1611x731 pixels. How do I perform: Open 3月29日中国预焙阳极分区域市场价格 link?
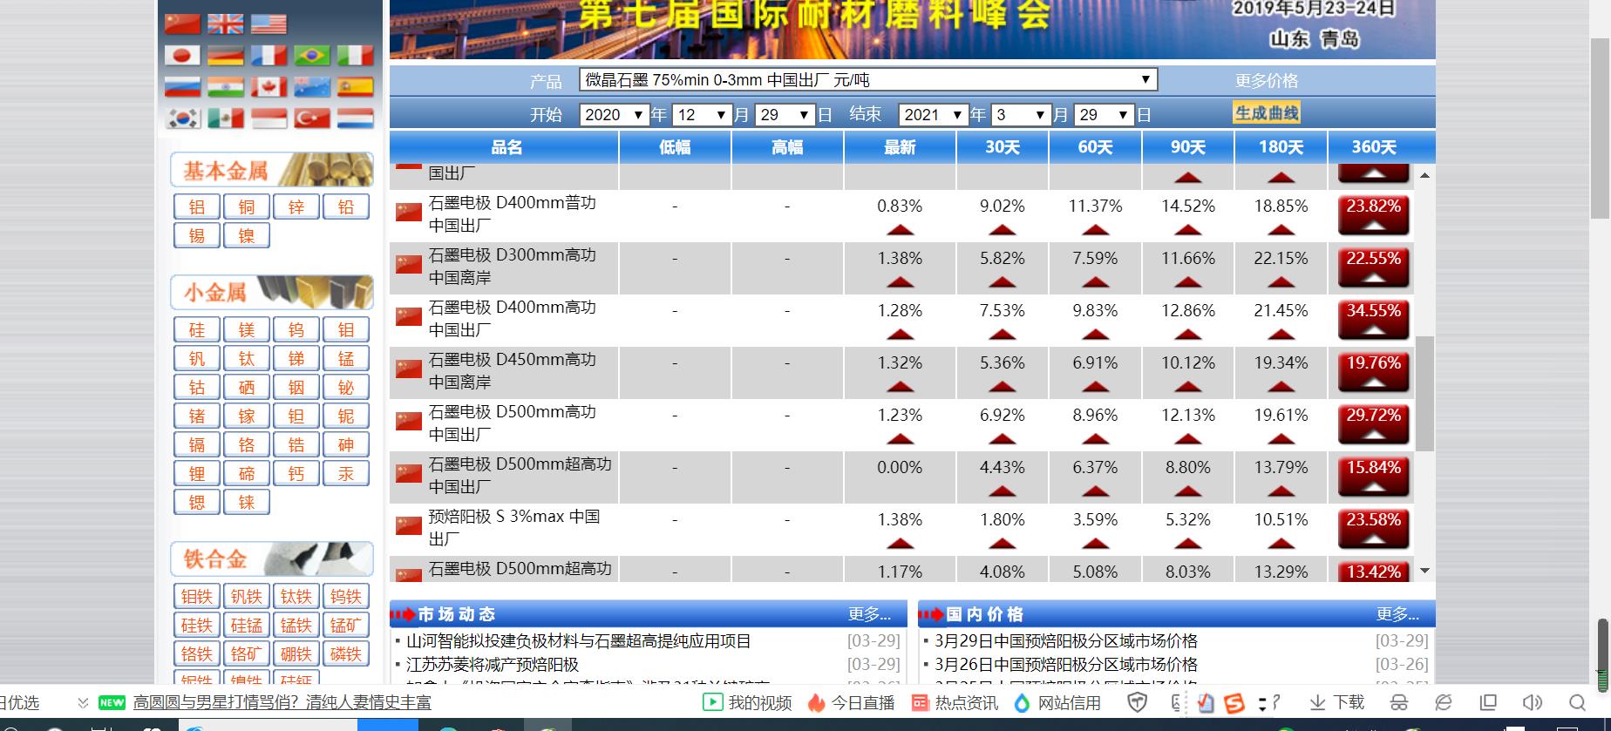coord(1066,641)
